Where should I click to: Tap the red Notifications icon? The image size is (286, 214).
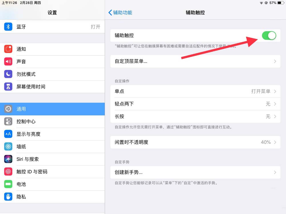[x=8, y=49]
